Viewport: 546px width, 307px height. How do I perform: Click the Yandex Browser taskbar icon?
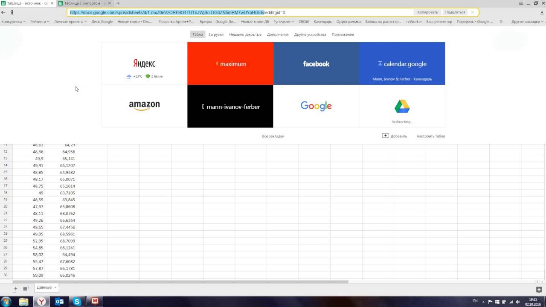(x=42, y=301)
